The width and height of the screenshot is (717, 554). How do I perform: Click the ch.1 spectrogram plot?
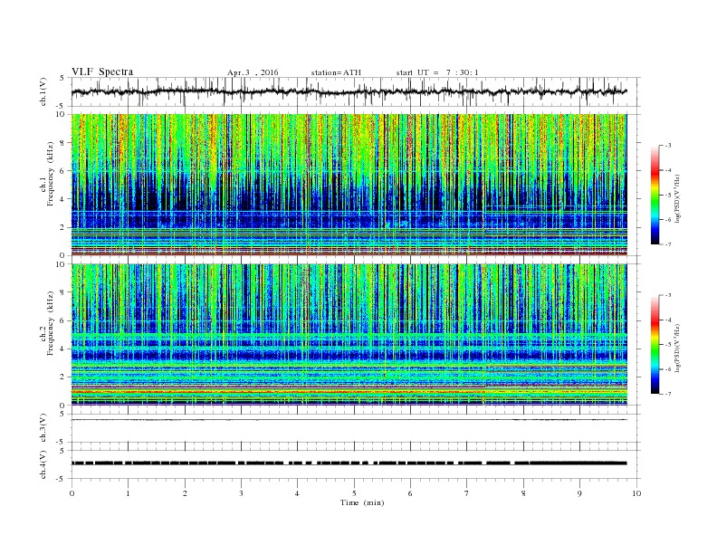[349, 185]
